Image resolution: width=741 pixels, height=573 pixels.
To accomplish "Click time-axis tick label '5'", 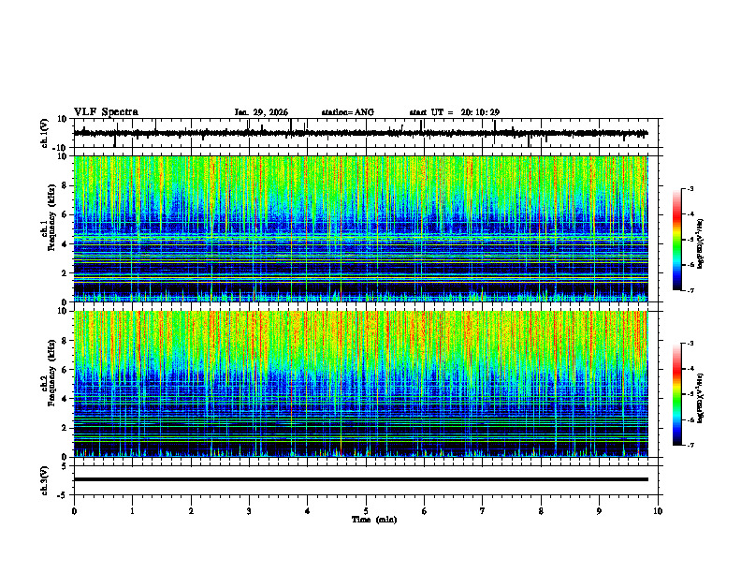I will pos(366,511).
